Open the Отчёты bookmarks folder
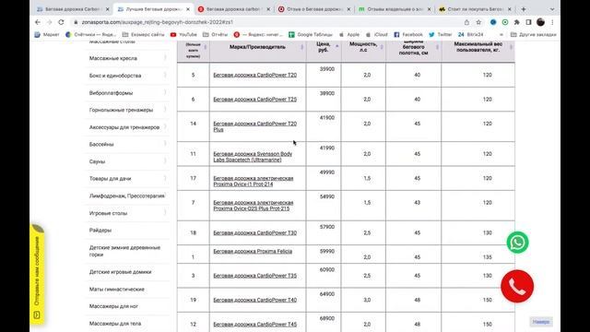The image size is (590, 332). [x=215, y=35]
